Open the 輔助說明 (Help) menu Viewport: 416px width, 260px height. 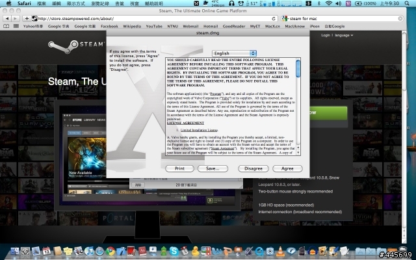(x=154, y=3)
